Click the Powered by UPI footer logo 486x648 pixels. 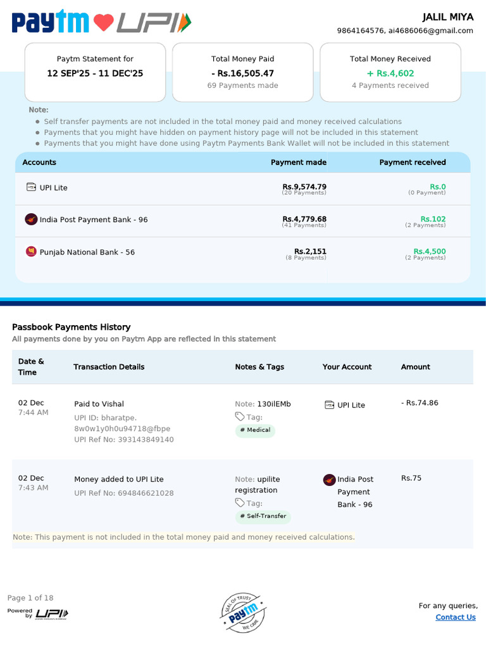click(x=39, y=613)
